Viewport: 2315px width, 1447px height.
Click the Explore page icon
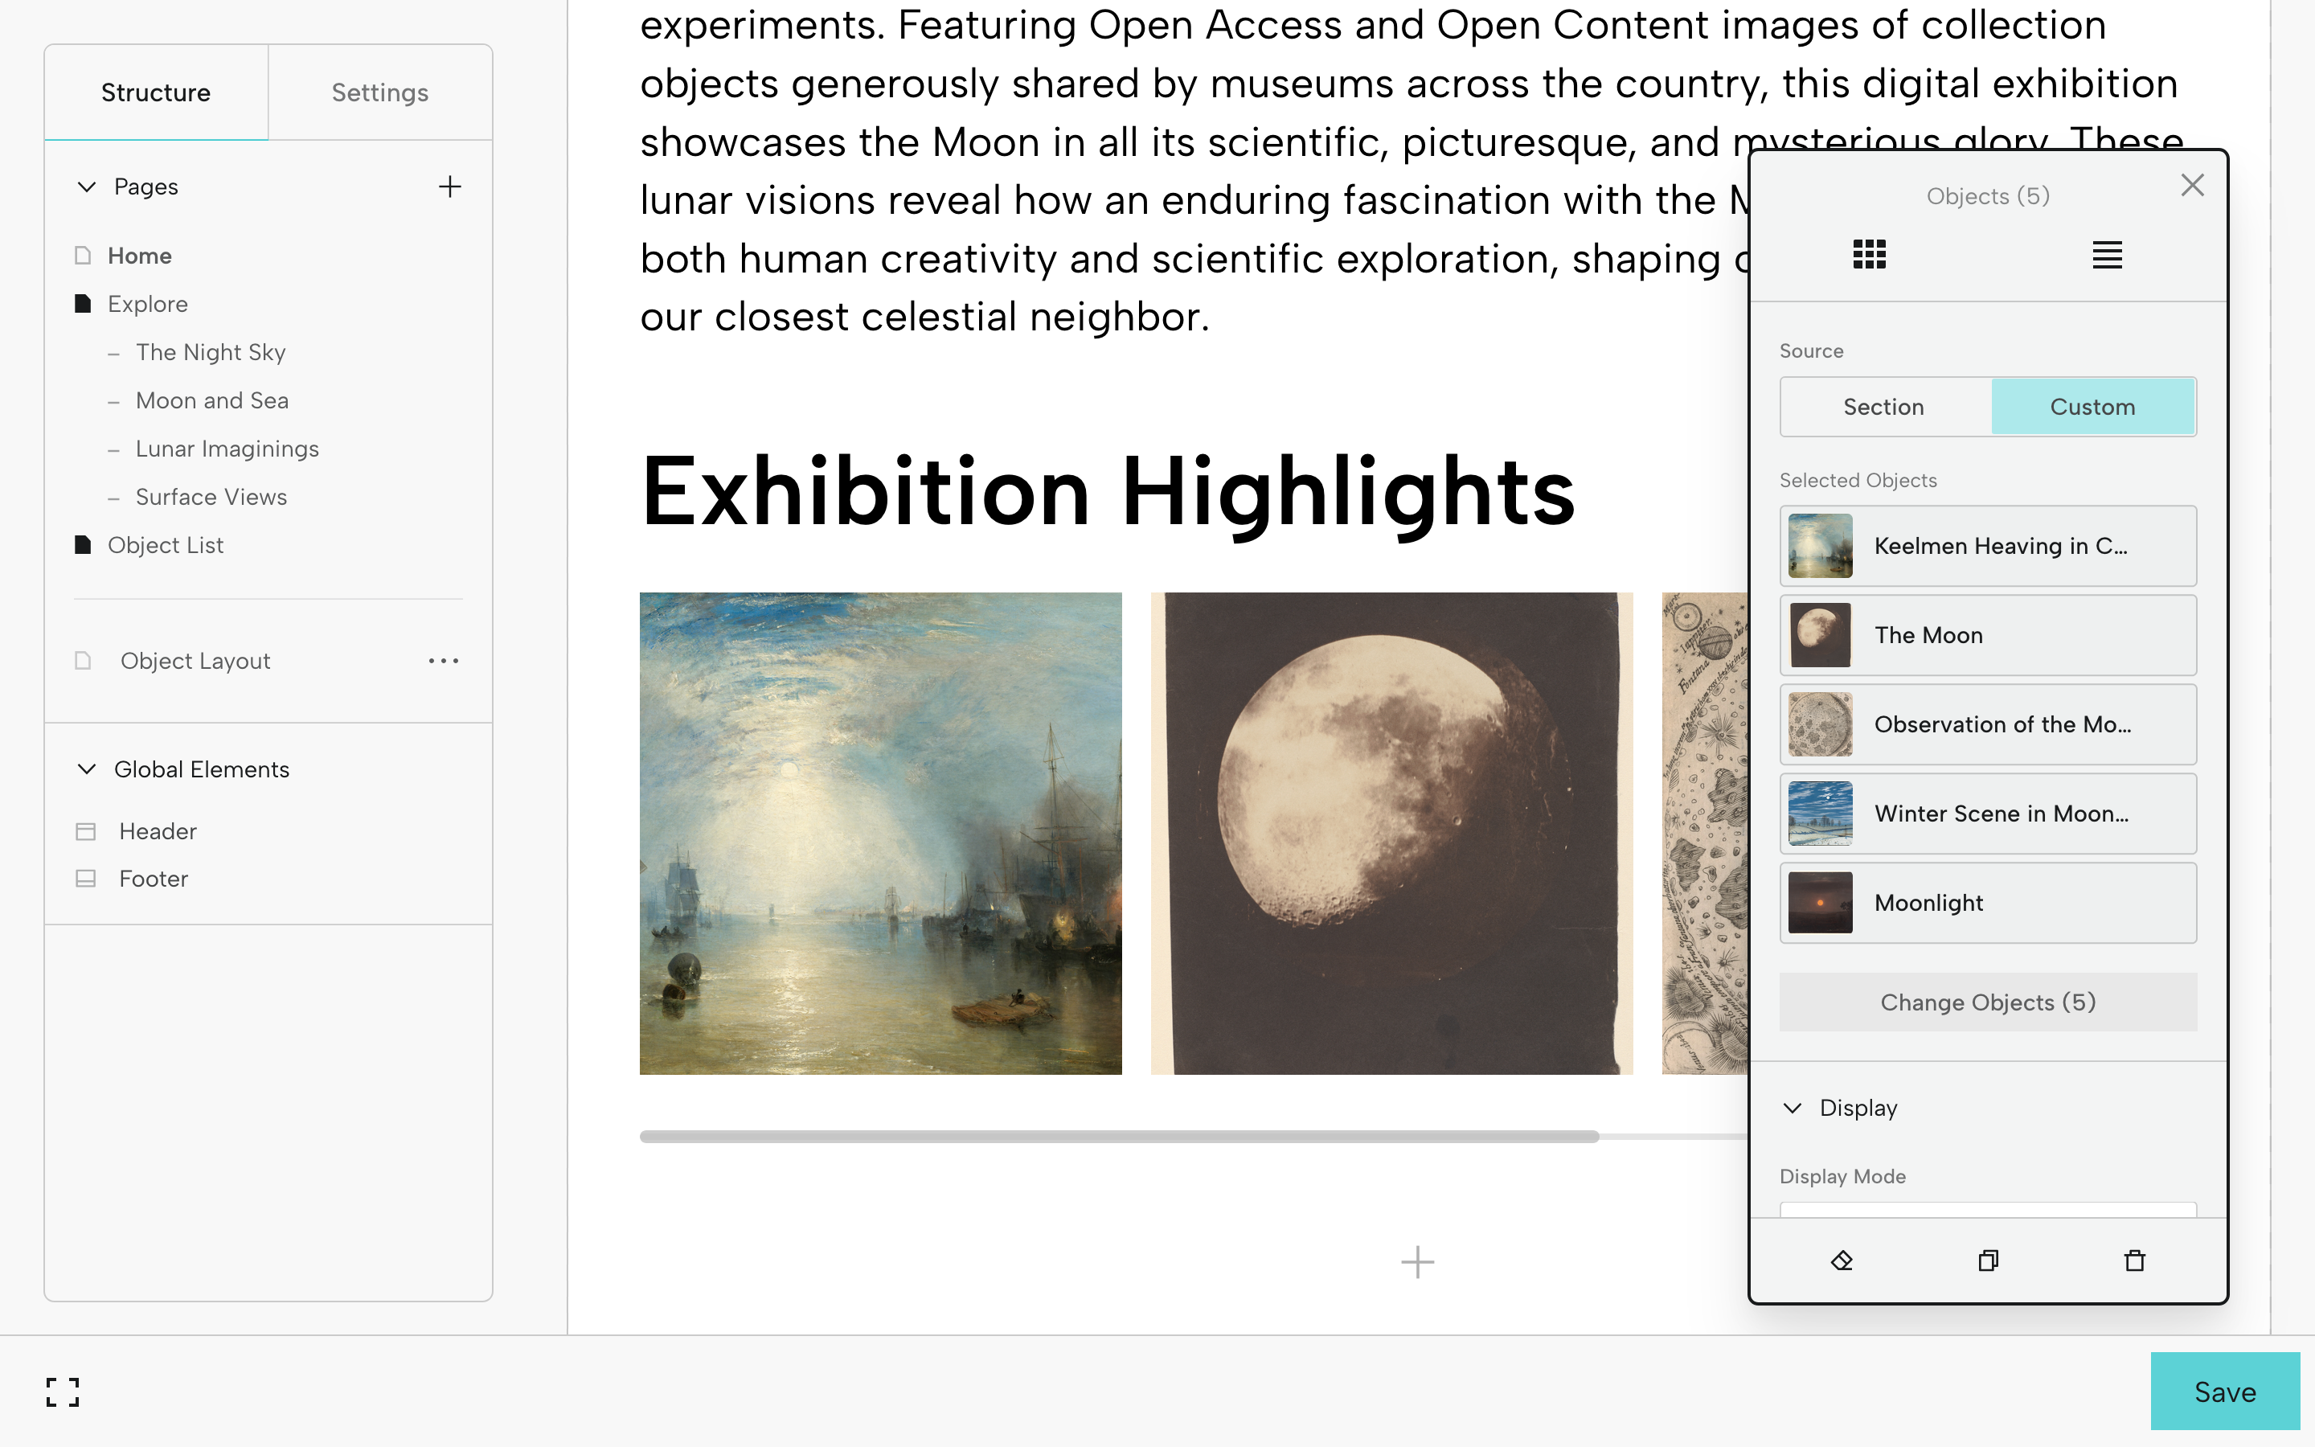(84, 303)
